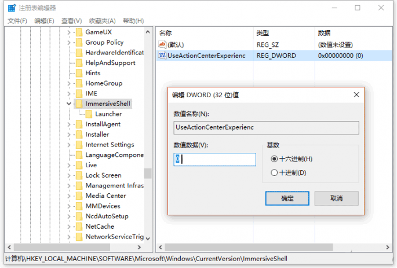The height and width of the screenshot is (268, 397).
Task: Select the Lock Screen tree item label
Action: coord(103,175)
